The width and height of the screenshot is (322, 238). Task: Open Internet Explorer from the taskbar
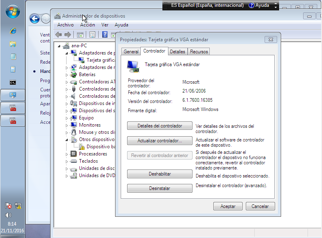[x=13, y=31]
